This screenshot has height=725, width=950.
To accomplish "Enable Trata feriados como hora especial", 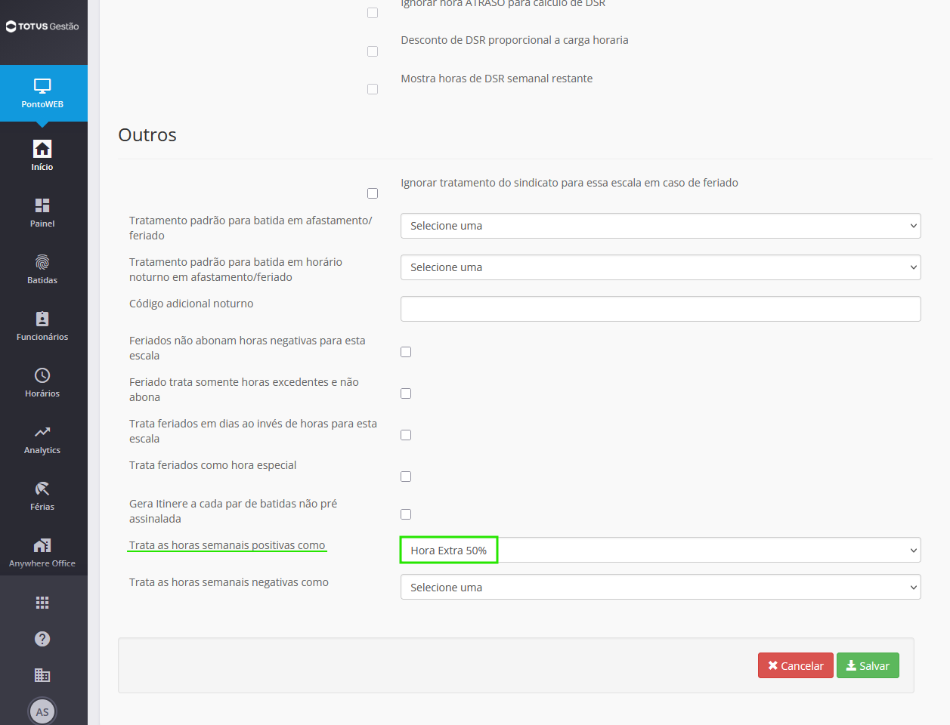I will point(406,477).
